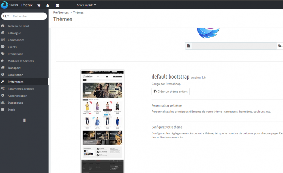Open Paramètres avancés menu
Screen dimensions: 283x173
click(x=24, y=89)
